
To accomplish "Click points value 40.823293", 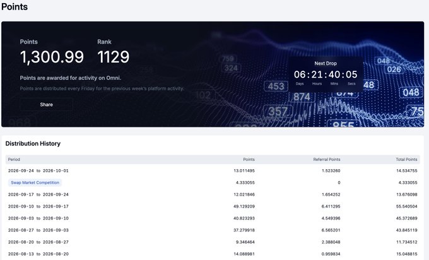I will 244,218.
